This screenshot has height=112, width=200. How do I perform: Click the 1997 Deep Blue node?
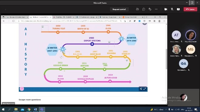coord(95,57)
